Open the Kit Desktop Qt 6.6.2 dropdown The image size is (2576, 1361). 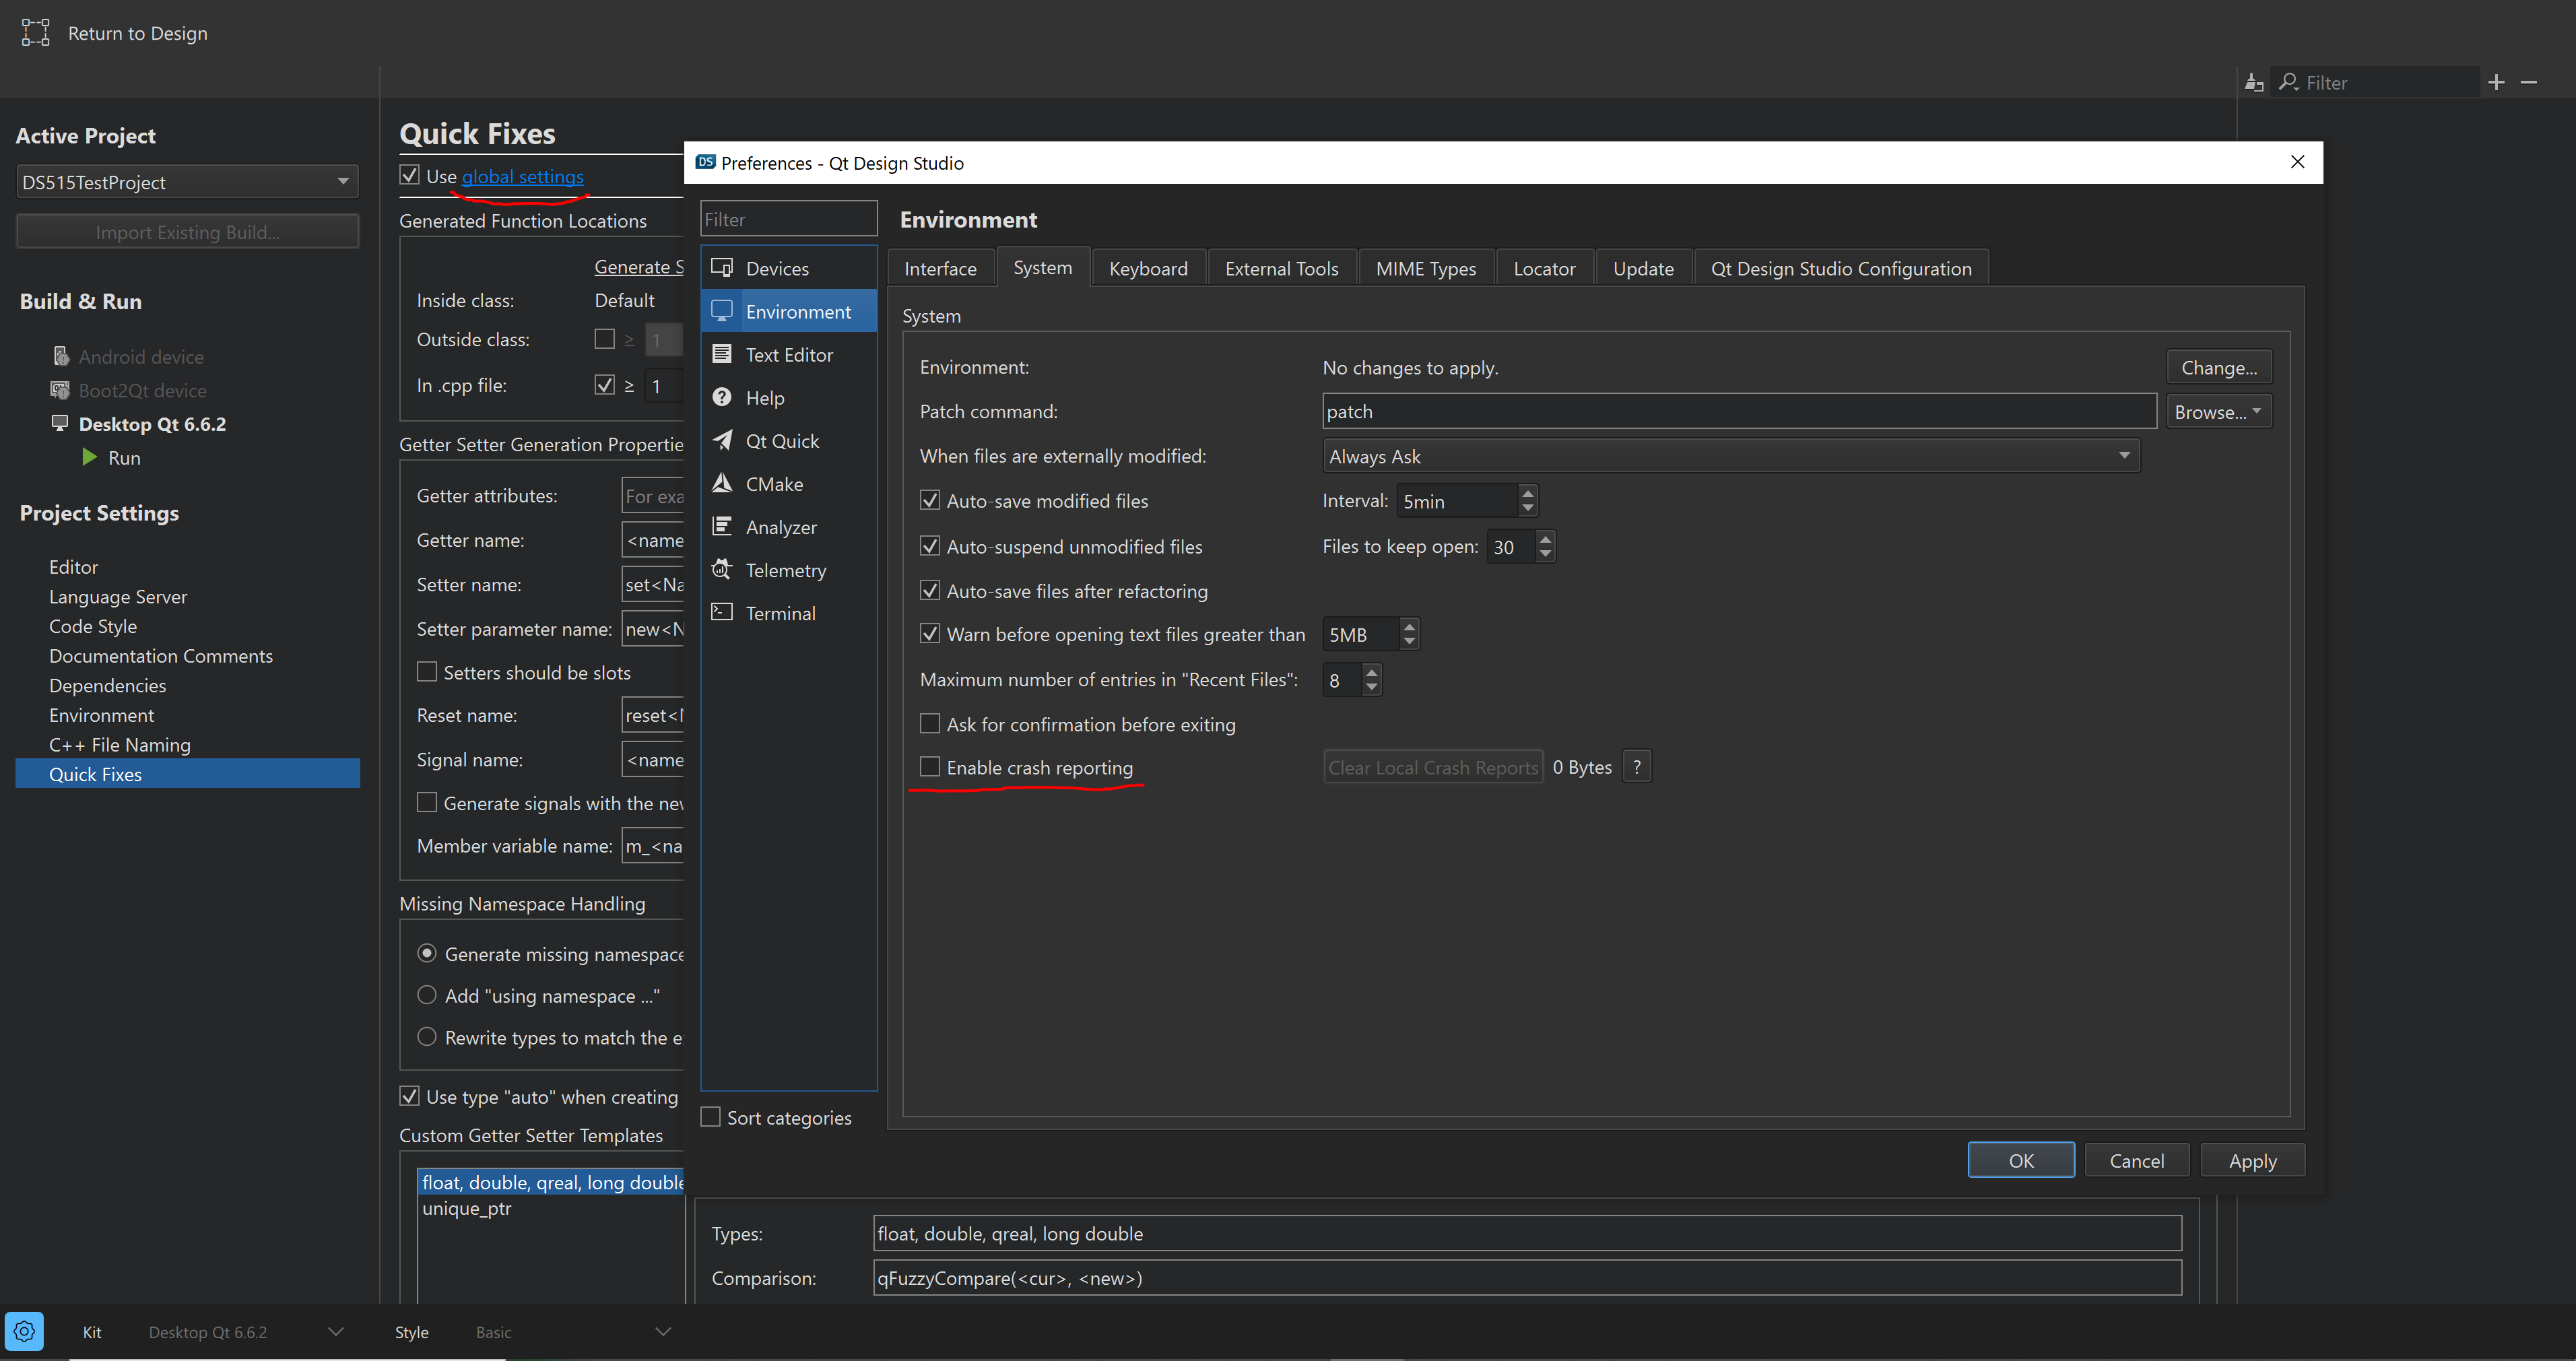(246, 1332)
